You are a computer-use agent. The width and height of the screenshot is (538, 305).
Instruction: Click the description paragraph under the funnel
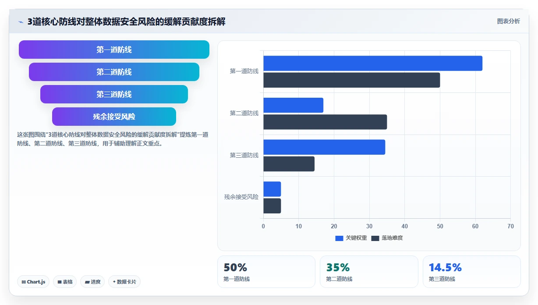113,139
